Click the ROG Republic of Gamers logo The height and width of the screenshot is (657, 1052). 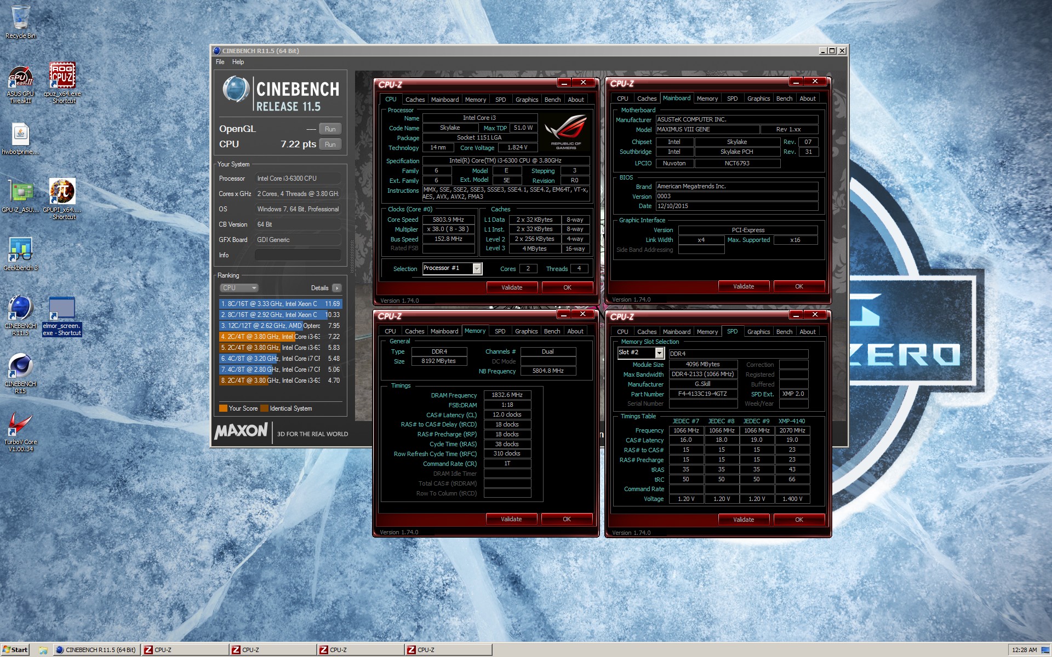click(566, 131)
